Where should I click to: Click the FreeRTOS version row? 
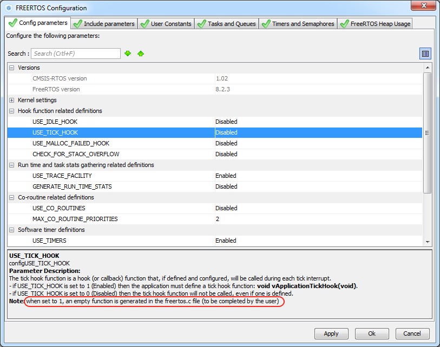(x=215, y=89)
